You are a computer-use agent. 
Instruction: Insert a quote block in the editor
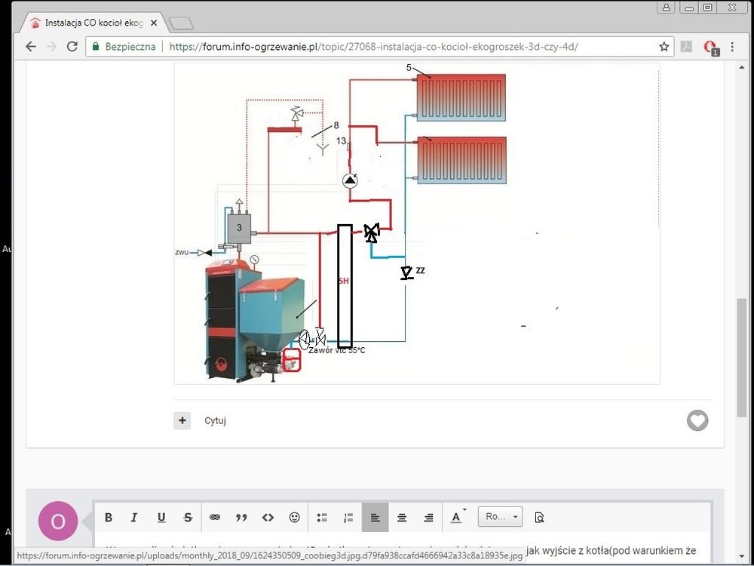point(241,518)
